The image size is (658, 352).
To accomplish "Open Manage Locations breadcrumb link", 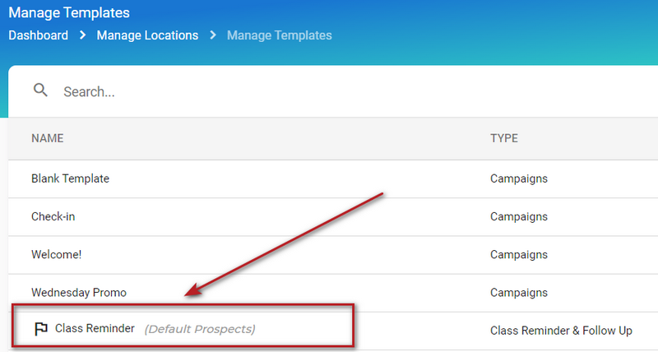I will pyautogui.click(x=147, y=35).
